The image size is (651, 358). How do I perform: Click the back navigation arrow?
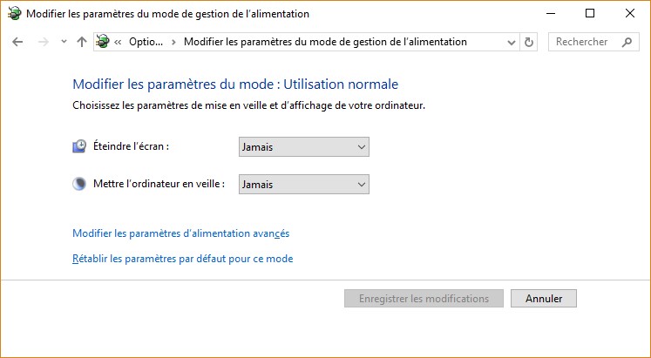tap(17, 42)
